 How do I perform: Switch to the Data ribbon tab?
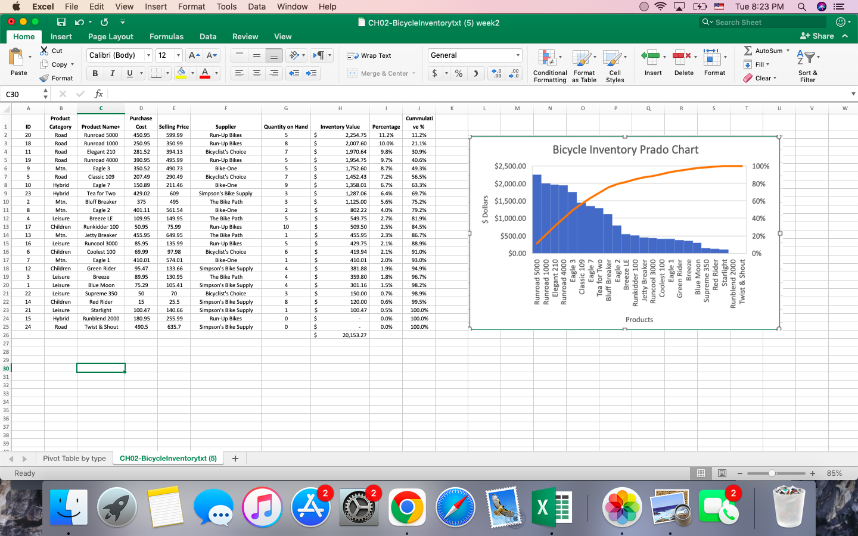click(208, 36)
